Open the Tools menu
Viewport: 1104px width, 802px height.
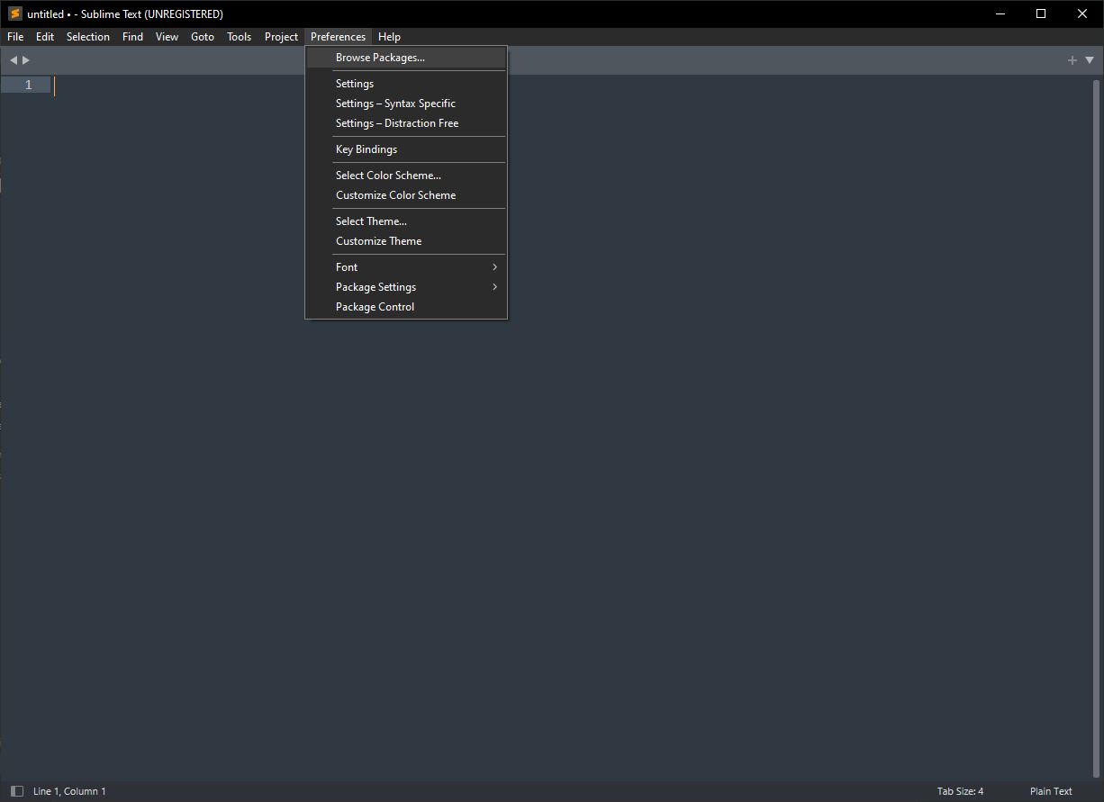[x=240, y=37]
